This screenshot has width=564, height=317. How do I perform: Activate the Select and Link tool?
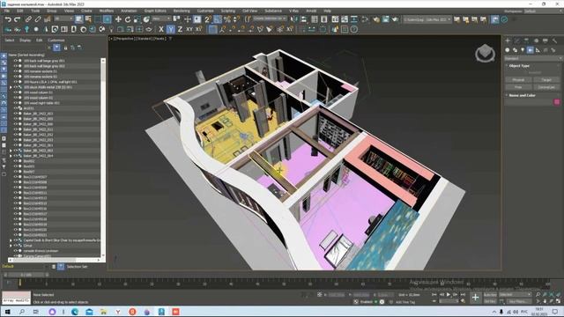tap(28, 19)
